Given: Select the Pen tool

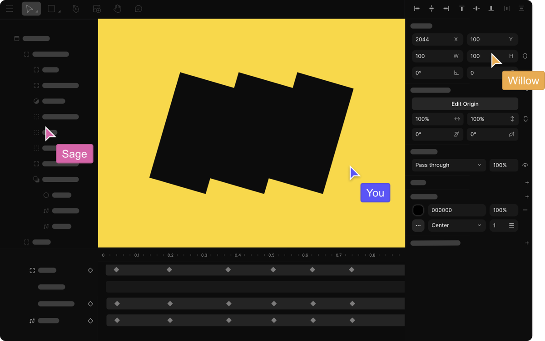Looking at the screenshot, I should tap(75, 9).
